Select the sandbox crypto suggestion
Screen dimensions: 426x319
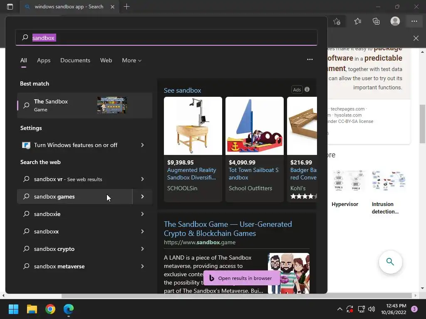[x=75, y=249]
